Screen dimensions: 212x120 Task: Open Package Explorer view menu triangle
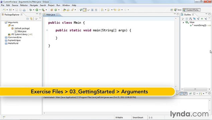(40, 18)
